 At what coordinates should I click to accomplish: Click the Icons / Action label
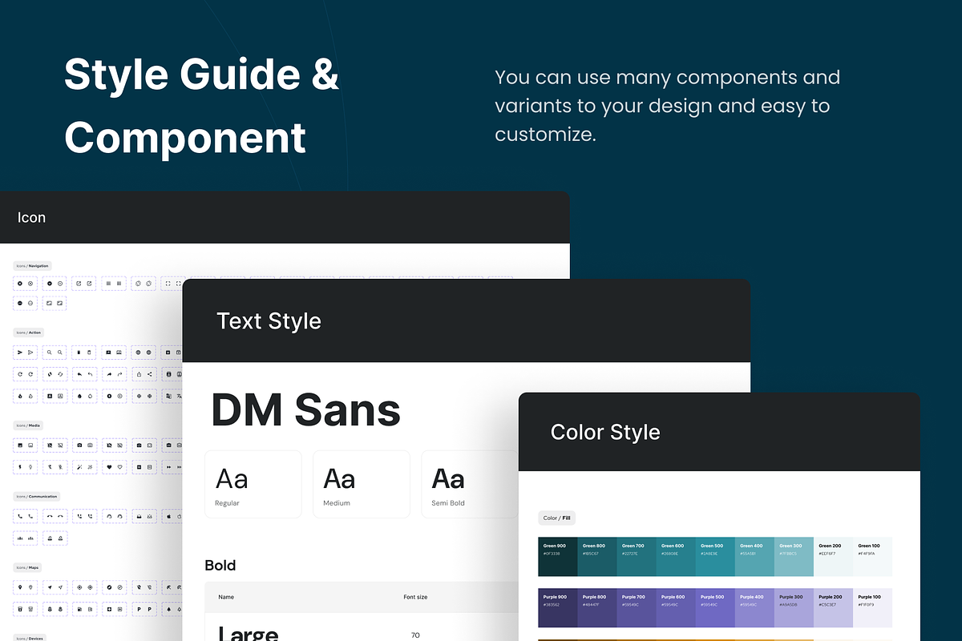[x=29, y=332]
